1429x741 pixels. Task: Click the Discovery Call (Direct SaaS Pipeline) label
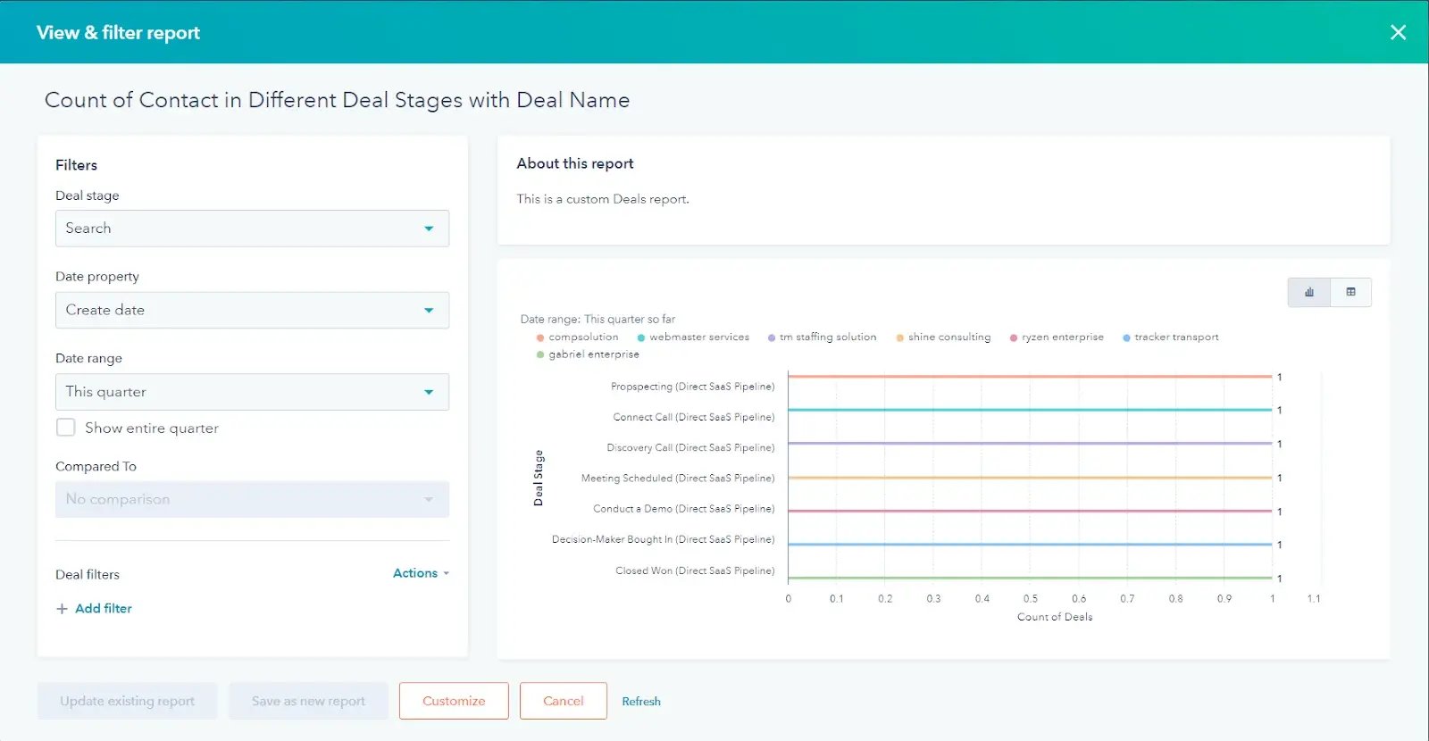pos(690,448)
